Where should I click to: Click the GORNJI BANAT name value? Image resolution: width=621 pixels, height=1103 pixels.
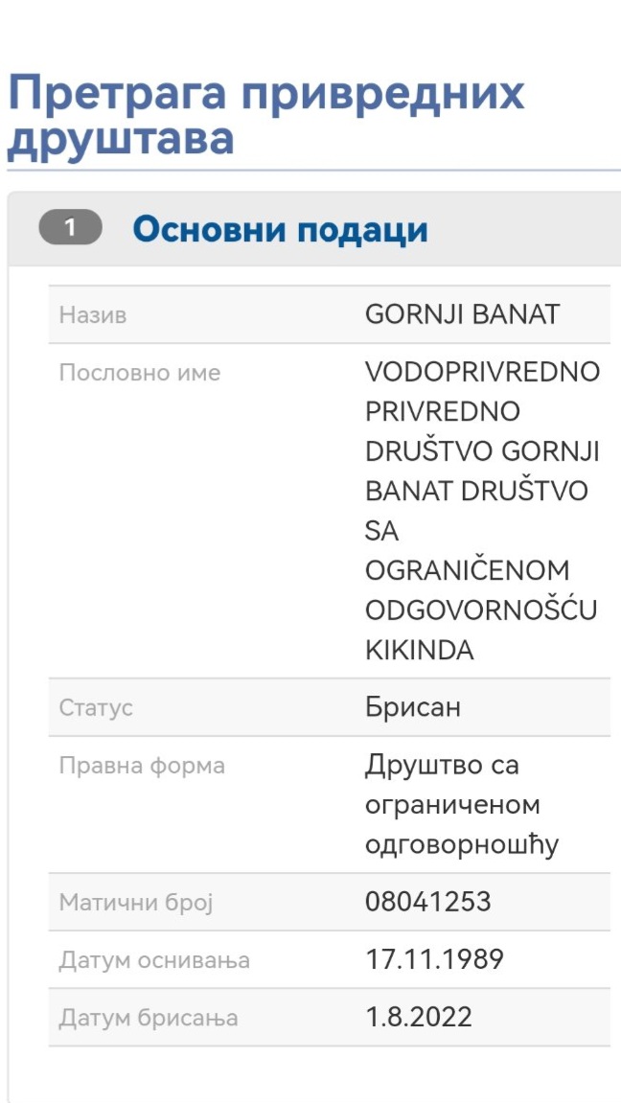(x=462, y=314)
